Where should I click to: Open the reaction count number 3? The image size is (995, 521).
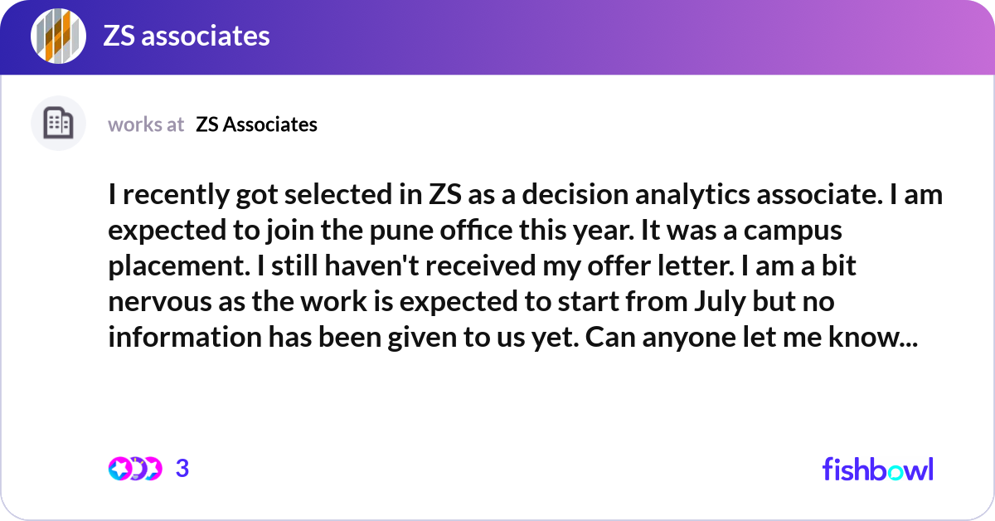[x=182, y=469]
